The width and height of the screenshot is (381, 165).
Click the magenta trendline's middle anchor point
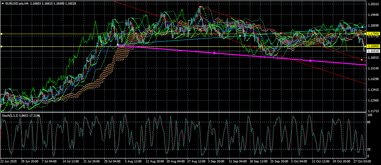[215, 53]
